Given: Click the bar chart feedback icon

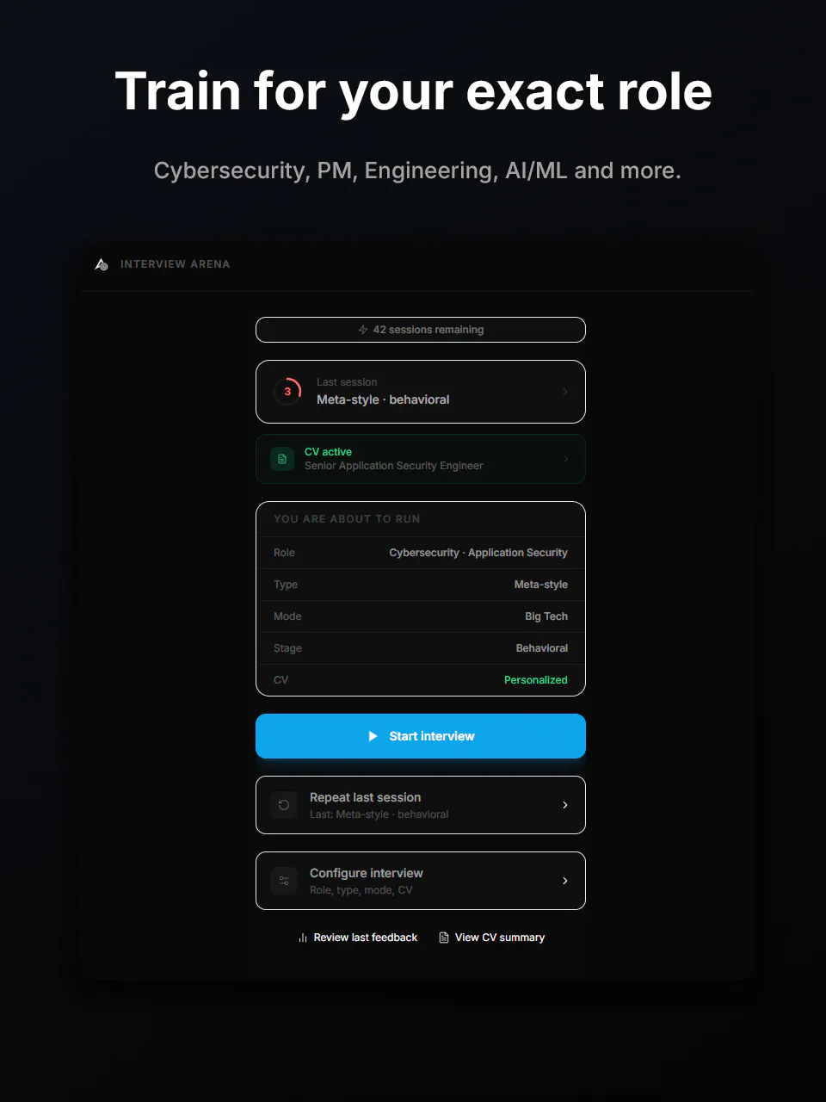Looking at the screenshot, I should tap(303, 938).
